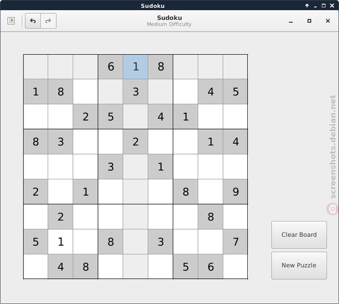Screen dimensions: 339x304
Task: Select the 2 cell in the seventh row
Action: click(60, 217)
